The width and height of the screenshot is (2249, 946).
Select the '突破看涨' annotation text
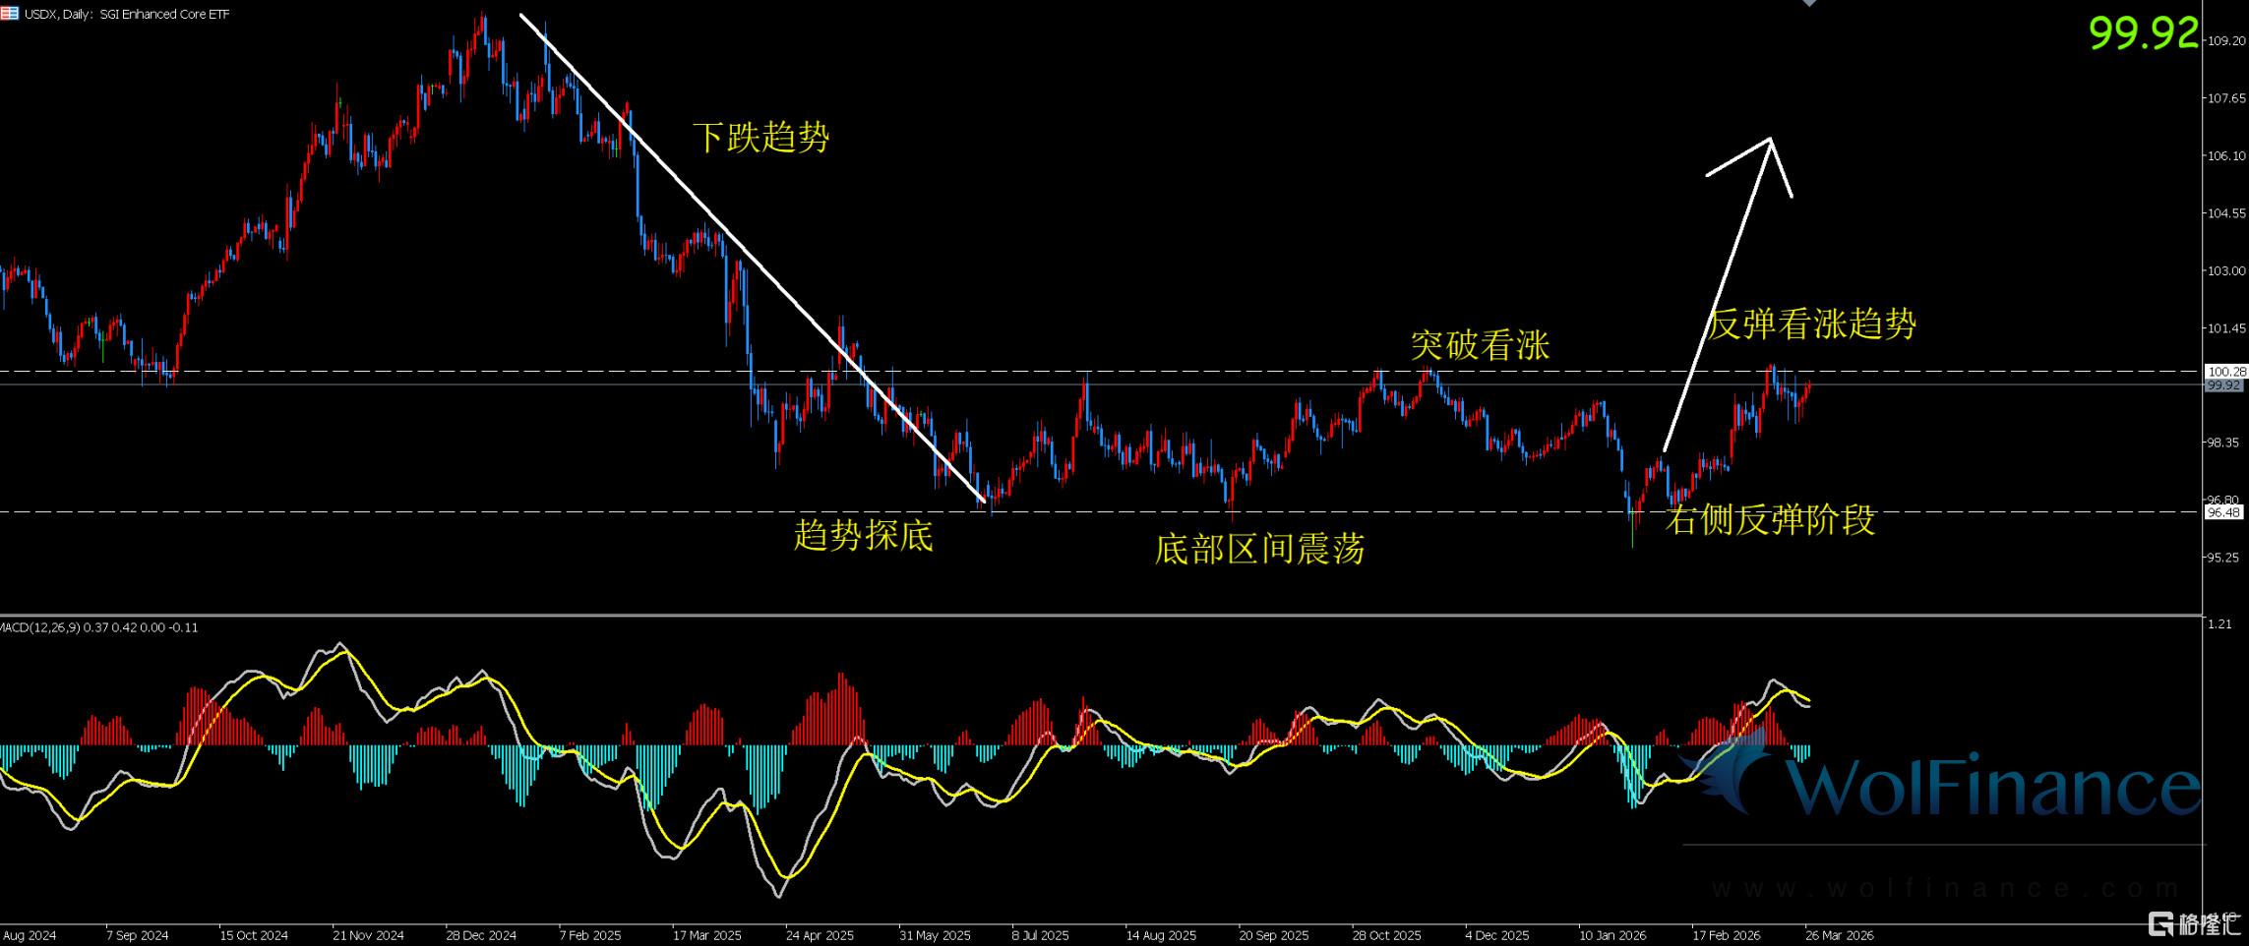point(1480,345)
